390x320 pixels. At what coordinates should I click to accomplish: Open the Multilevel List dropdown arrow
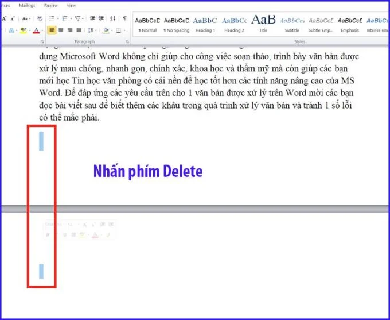(x=83, y=19)
